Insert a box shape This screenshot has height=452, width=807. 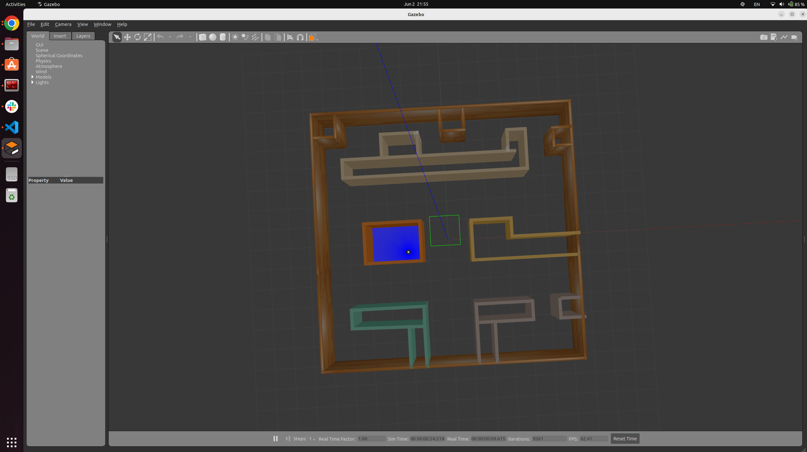(202, 37)
